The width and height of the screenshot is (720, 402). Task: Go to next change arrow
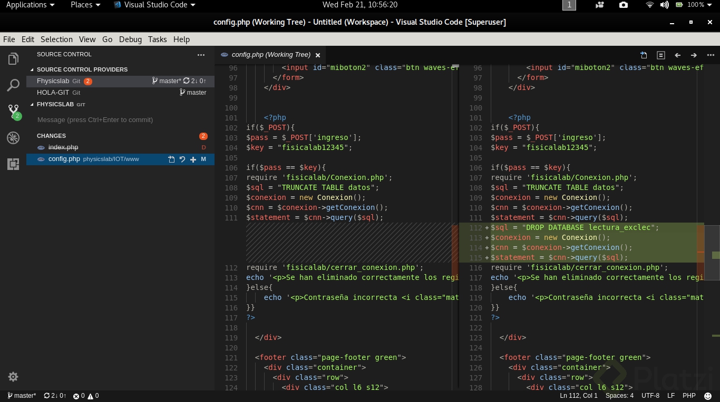pos(694,55)
